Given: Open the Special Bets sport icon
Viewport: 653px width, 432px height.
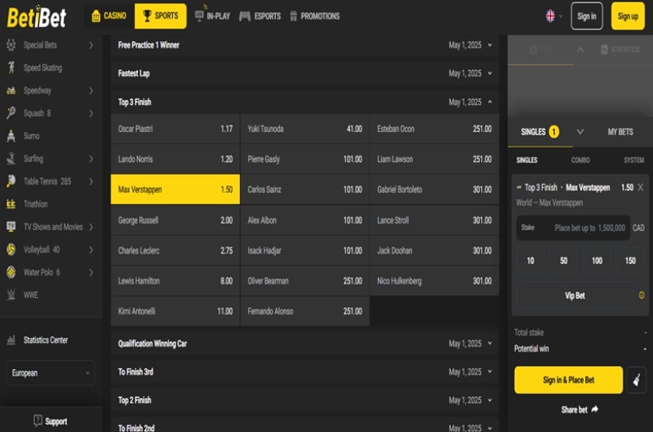Looking at the screenshot, I should pyautogui.click(x=11, y=45).
